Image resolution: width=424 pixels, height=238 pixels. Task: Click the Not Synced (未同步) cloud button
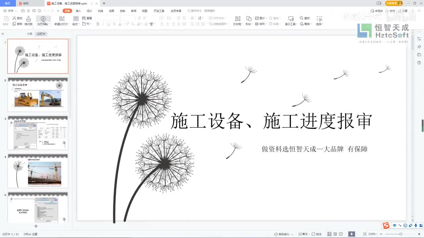tap(377, 11)
